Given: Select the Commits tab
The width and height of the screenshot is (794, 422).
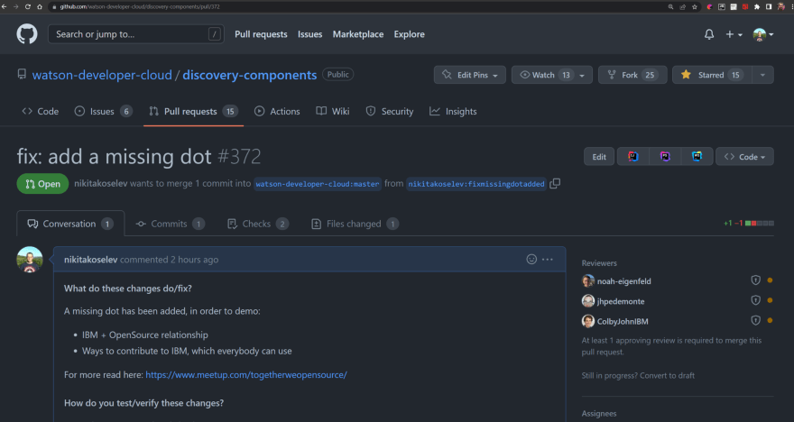Looking at the screenshot, I should pyautogui.click(x=171, y=224).
